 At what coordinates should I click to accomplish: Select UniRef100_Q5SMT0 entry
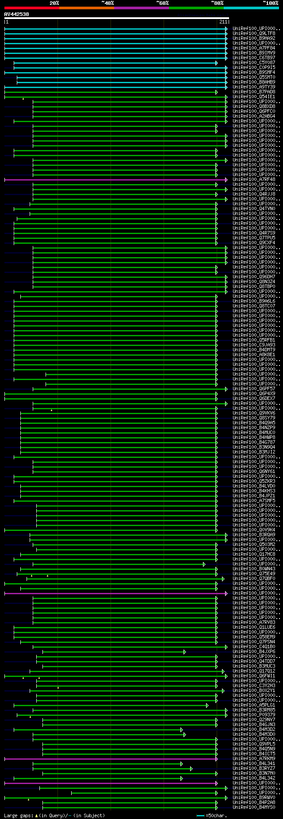coord(254,77)
